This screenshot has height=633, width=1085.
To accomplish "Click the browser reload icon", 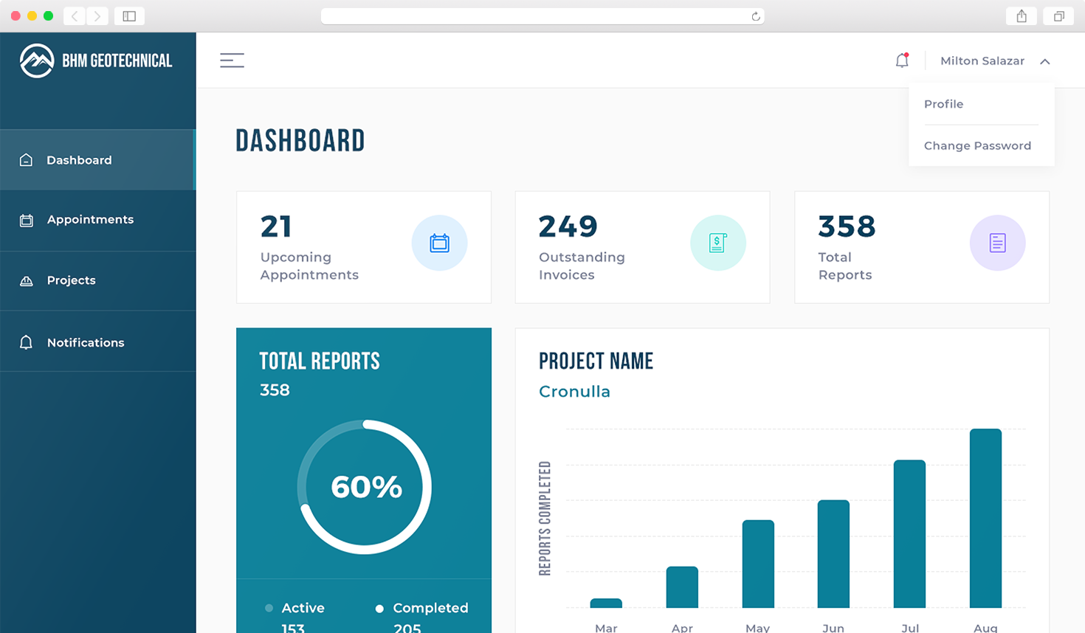I will pos(756,16).
